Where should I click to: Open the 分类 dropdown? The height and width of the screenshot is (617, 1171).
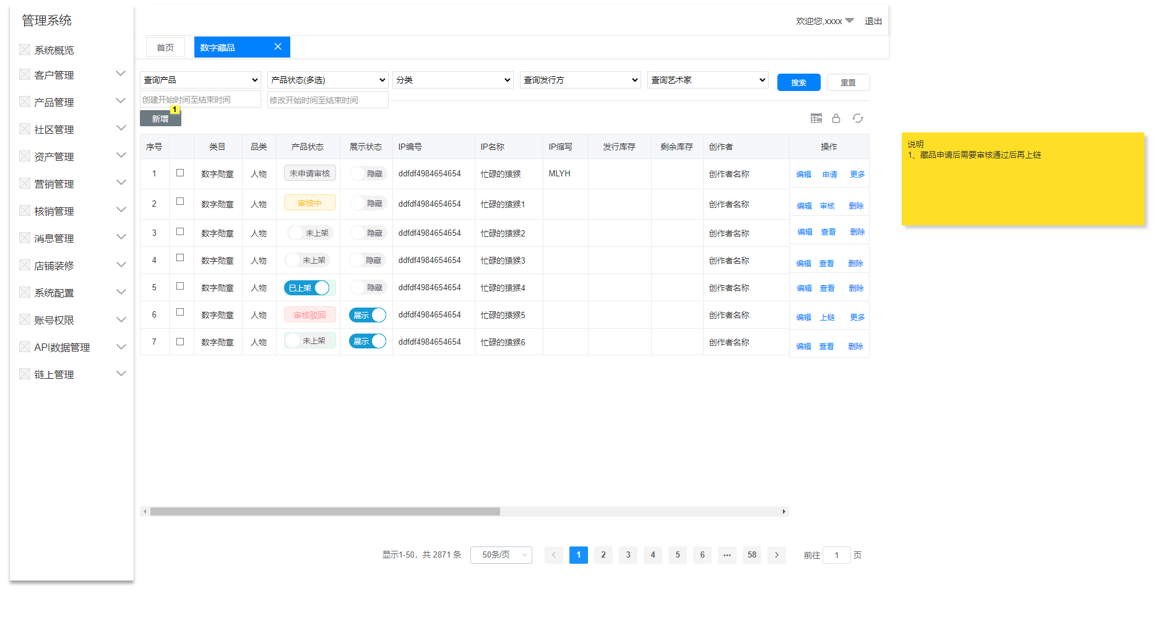click(x=453, y=80)
